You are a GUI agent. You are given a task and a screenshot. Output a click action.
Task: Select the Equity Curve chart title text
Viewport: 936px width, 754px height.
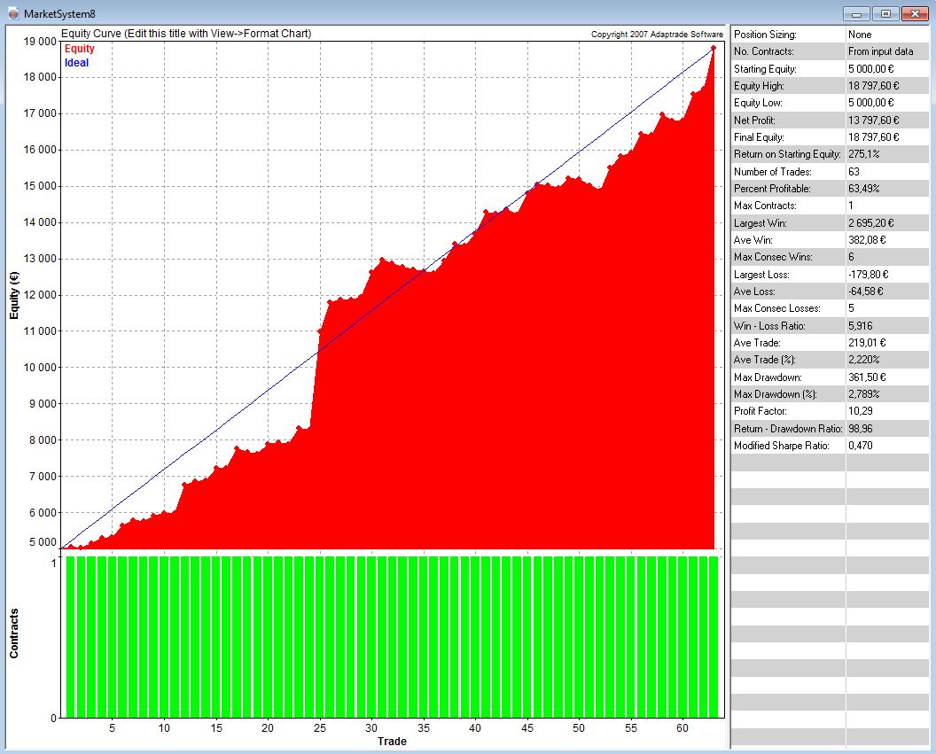[186, 34]
